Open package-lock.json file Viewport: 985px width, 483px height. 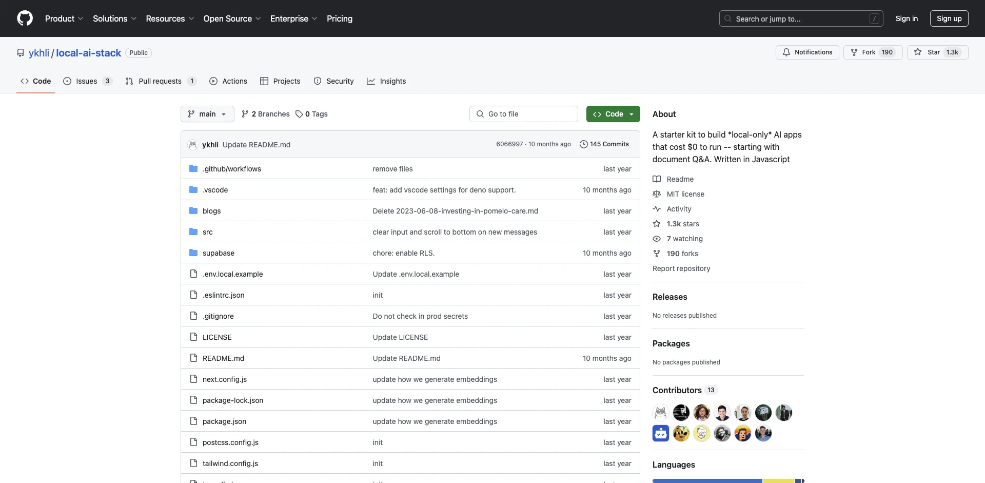(233, 400)
